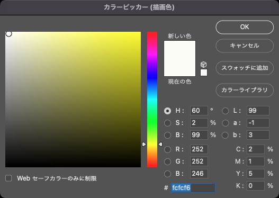Click the small web-safe color swatch below the cube
Image resolution: width=279 pixels, height=198 pixels.
(x=204, y=73)
